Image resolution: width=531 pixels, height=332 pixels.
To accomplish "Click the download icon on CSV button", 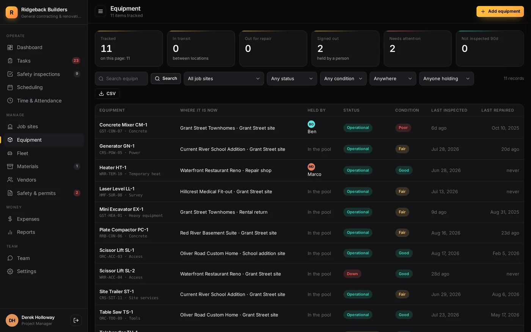I will 101,94.
